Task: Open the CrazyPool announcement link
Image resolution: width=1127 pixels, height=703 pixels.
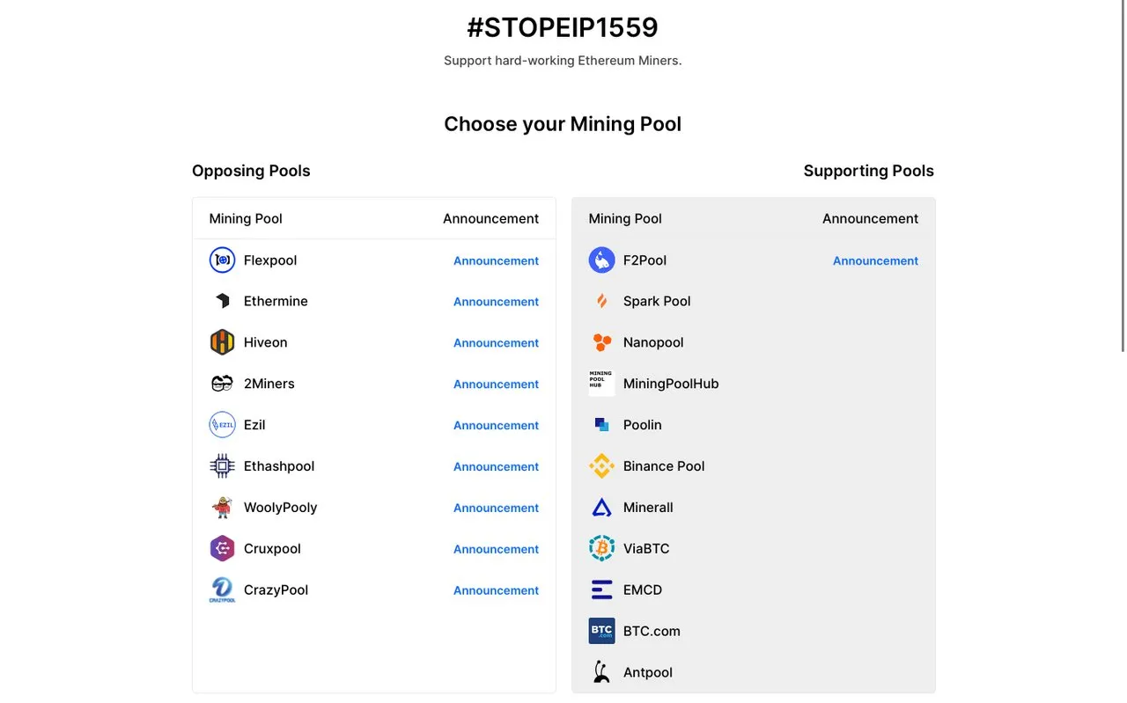Action: (496, 590)
